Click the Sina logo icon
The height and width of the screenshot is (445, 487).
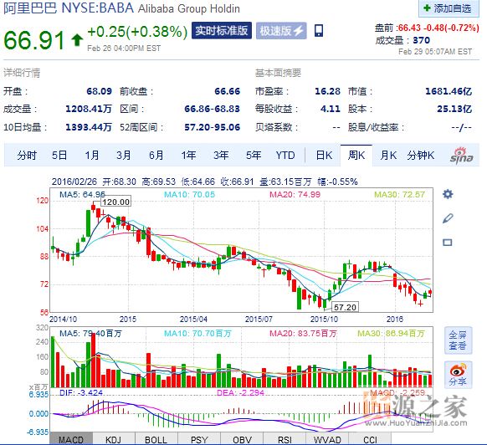tap(462, 156)
